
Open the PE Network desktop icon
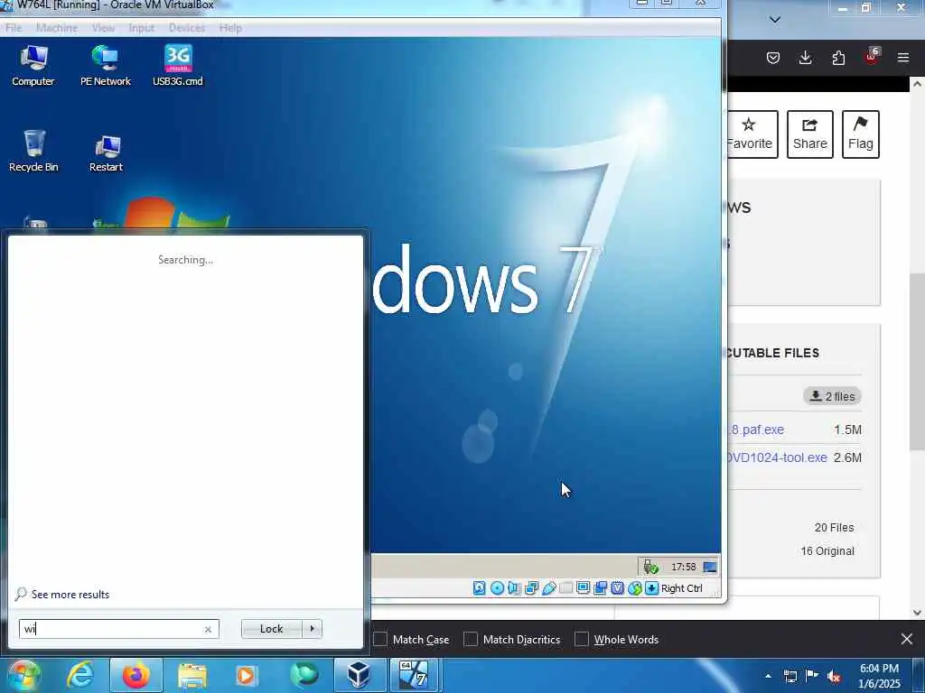tap(105, 65)
